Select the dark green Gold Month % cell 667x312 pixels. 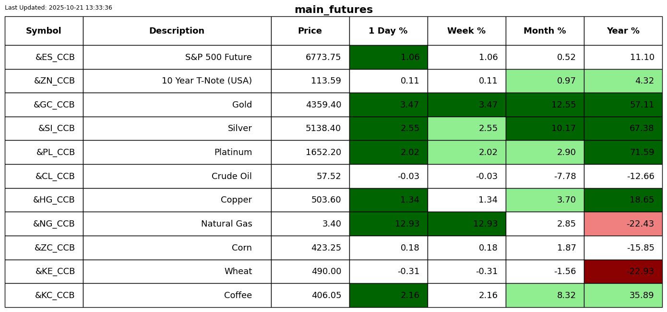(545, 105)
